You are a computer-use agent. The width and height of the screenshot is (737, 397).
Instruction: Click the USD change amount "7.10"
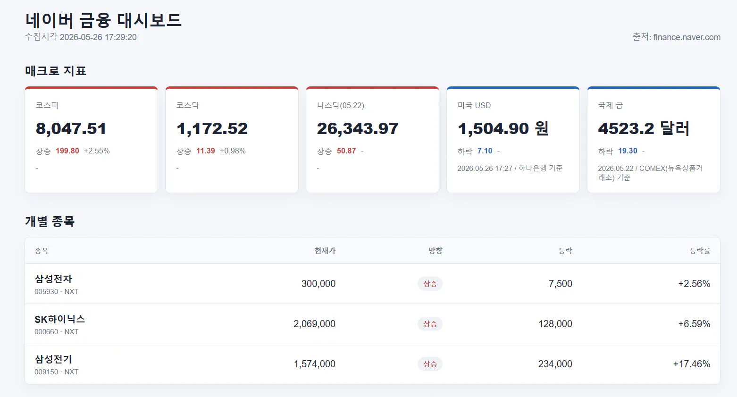(x=485, y=151)
